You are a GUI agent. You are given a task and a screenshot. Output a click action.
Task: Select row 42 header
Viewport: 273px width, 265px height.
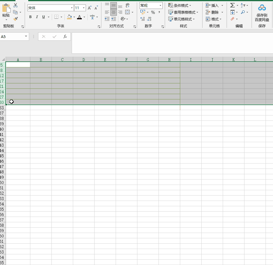(x=3, y=140)
